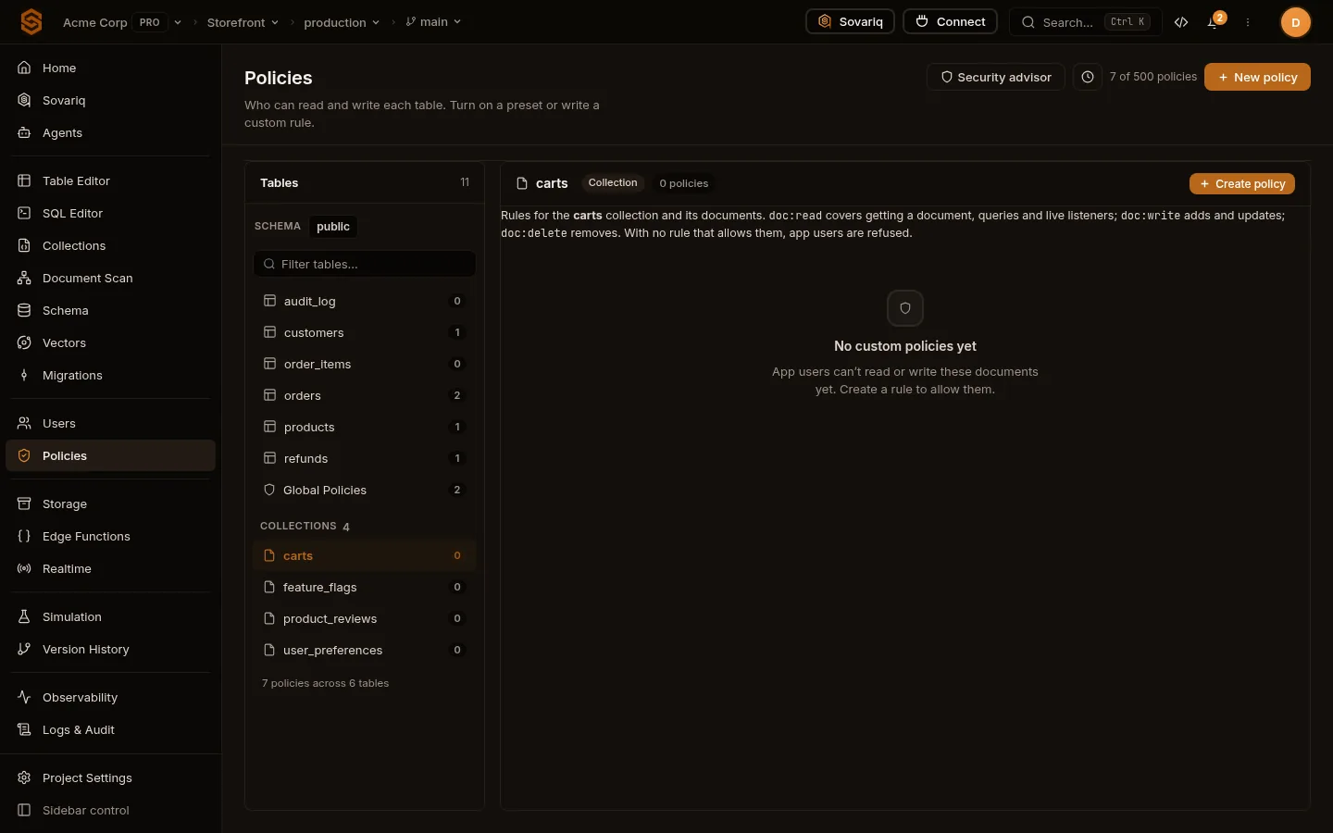1333x833 pixels.
Task: Click the Filter tables input
Action: tap(365, 264)
